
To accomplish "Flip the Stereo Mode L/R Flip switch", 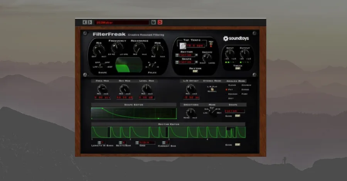I will click(212, 89).
